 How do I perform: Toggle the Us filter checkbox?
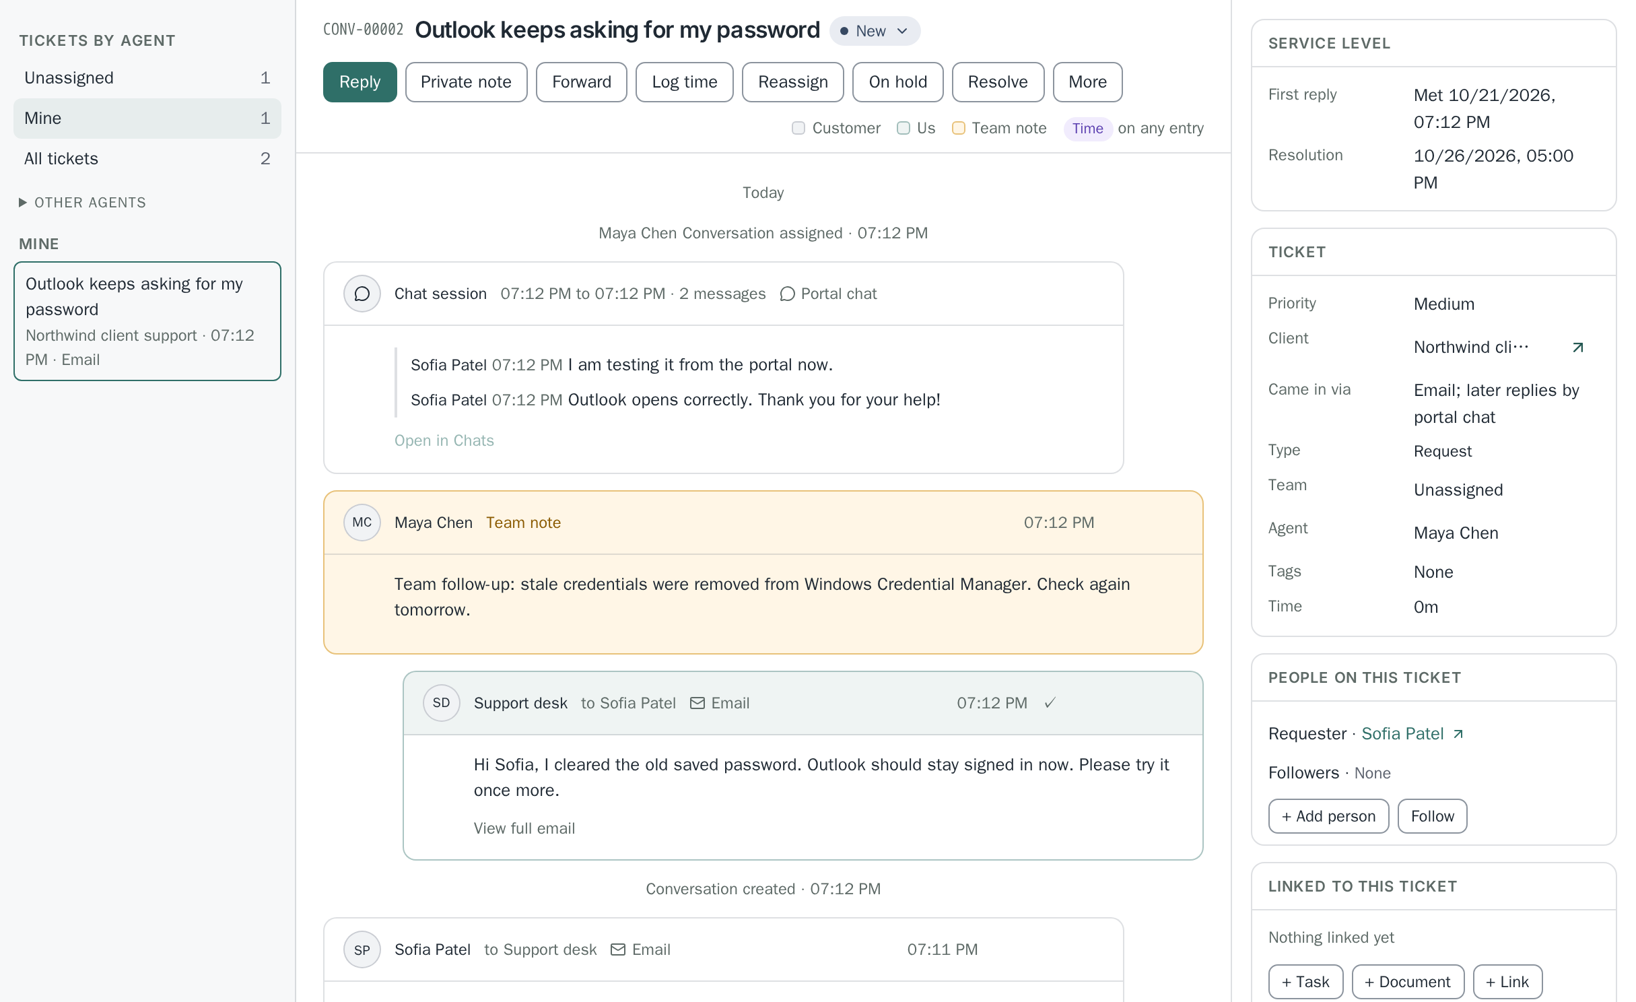point(904,128)
